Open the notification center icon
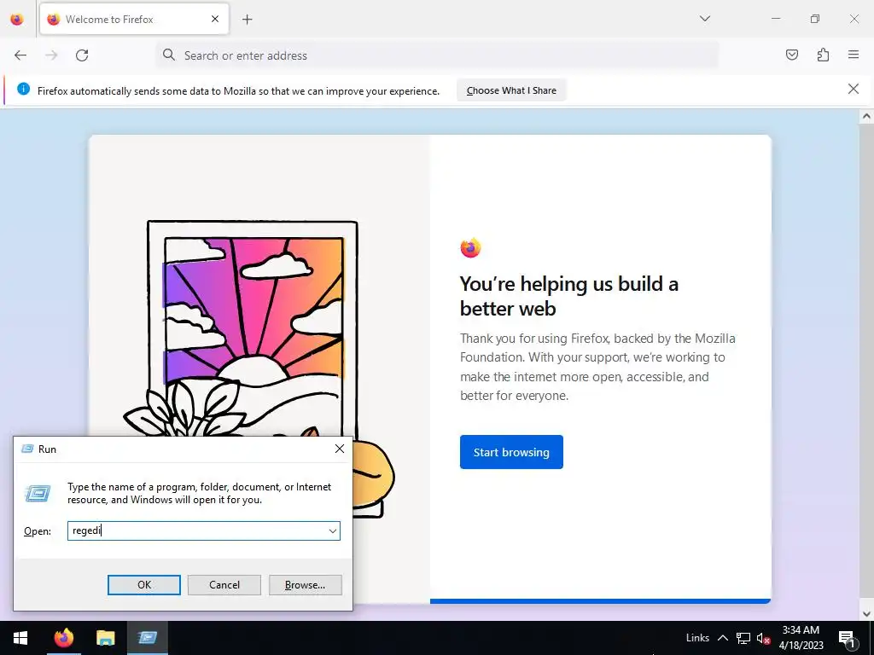Image resolution: width=874 pixels, height=655 pixels. [848, 638]
